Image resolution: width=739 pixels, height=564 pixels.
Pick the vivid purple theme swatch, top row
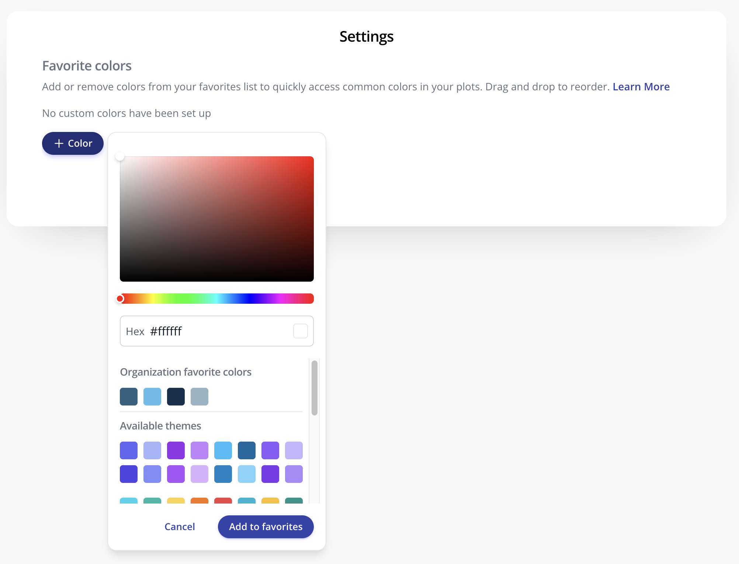[176, 450]
